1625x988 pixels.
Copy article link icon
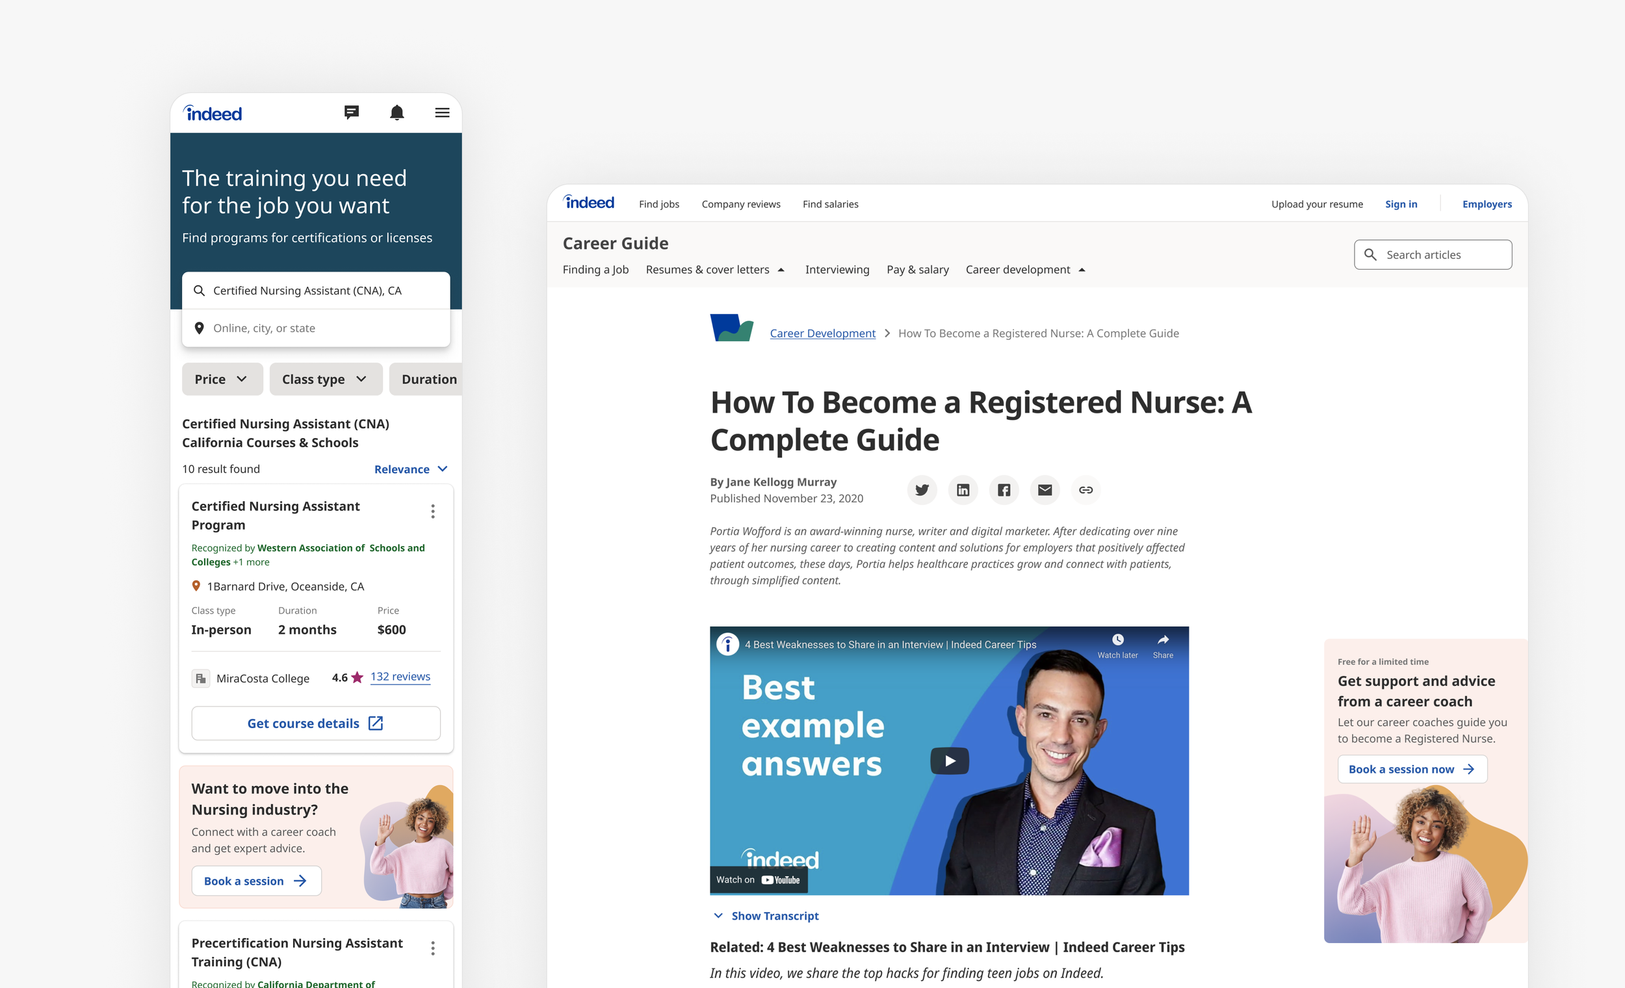click(x=1085, y=490)
